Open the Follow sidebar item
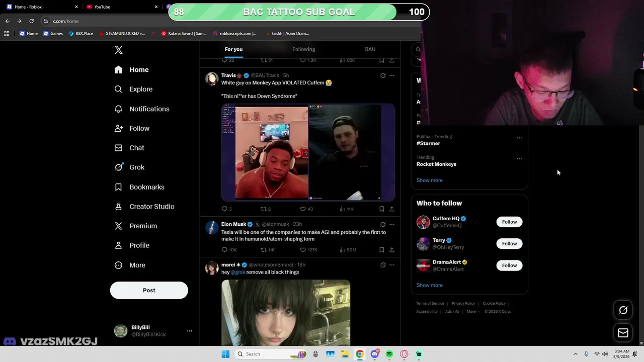 pyautogui.click(x=132, y=128)
